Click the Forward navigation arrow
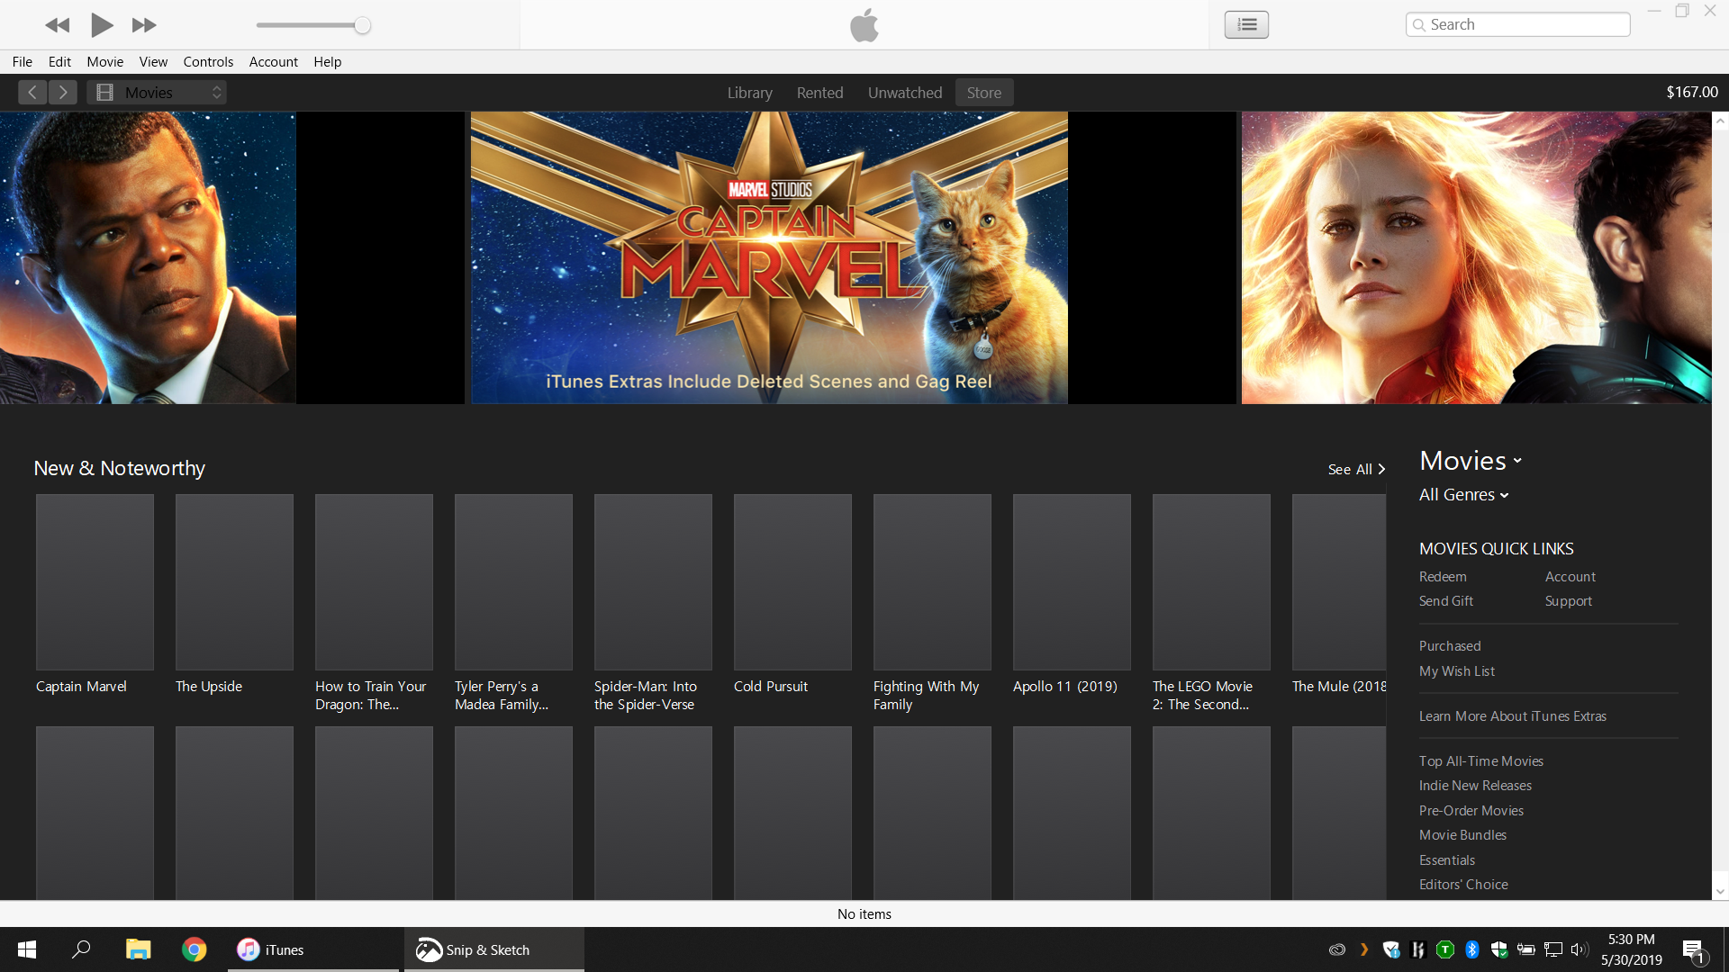 tap(63, 93)
